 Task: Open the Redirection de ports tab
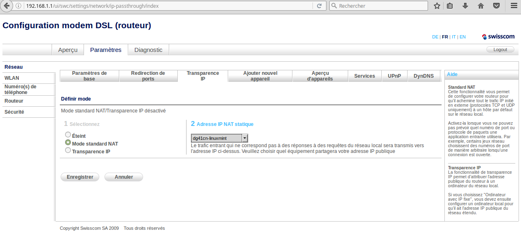[x=148, y=76]
